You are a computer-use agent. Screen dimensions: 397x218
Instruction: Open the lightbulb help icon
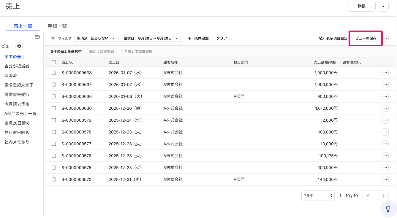point(388,209)
